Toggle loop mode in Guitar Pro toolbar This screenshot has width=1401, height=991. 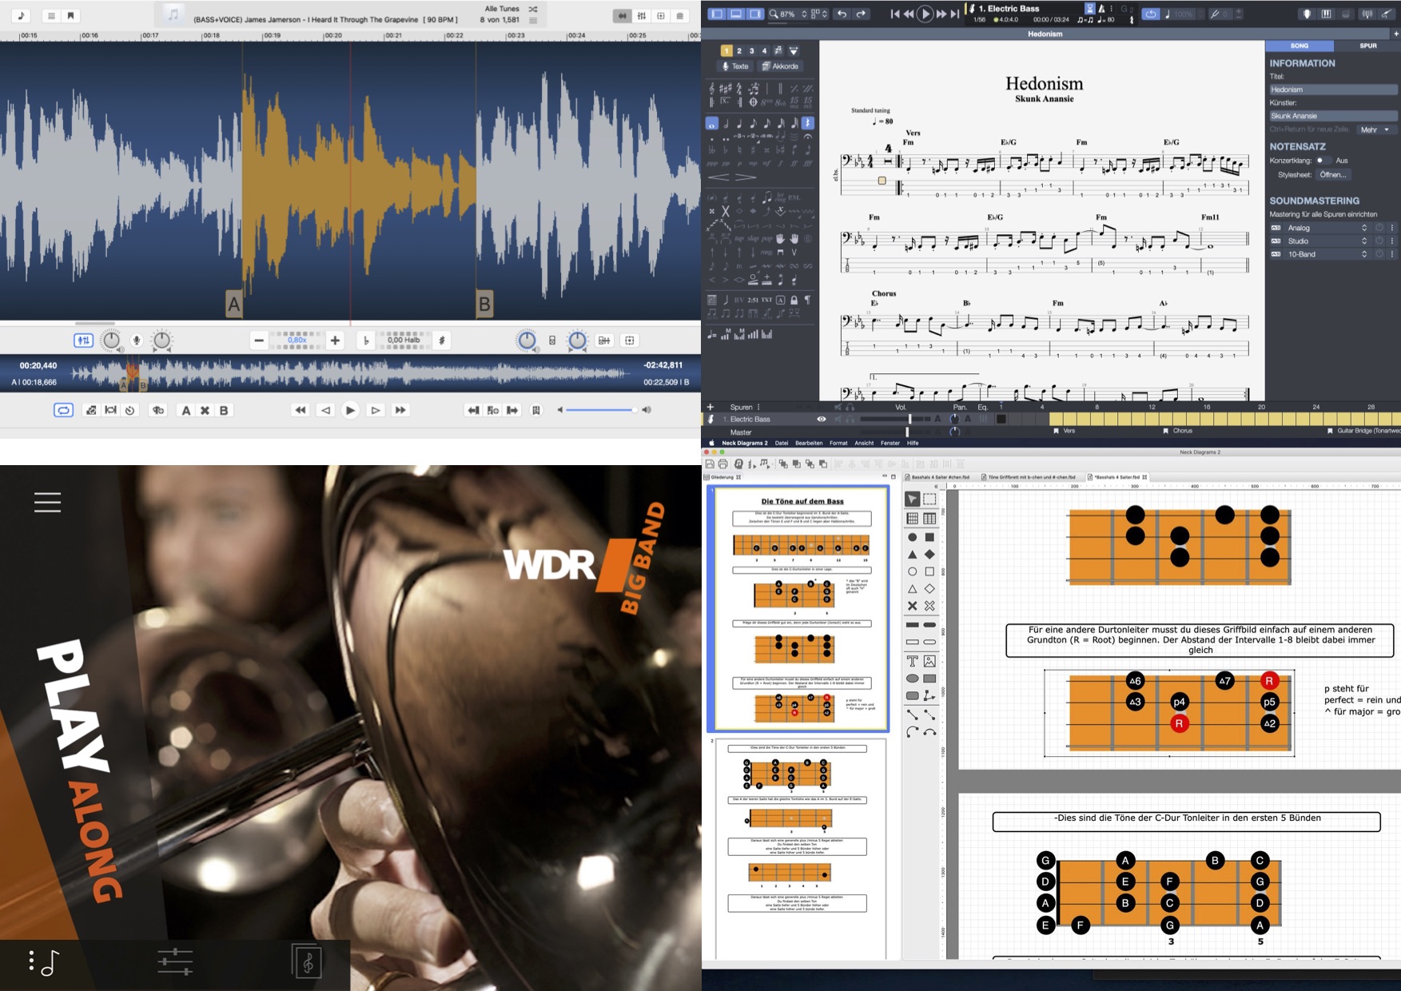(1150, 14)
